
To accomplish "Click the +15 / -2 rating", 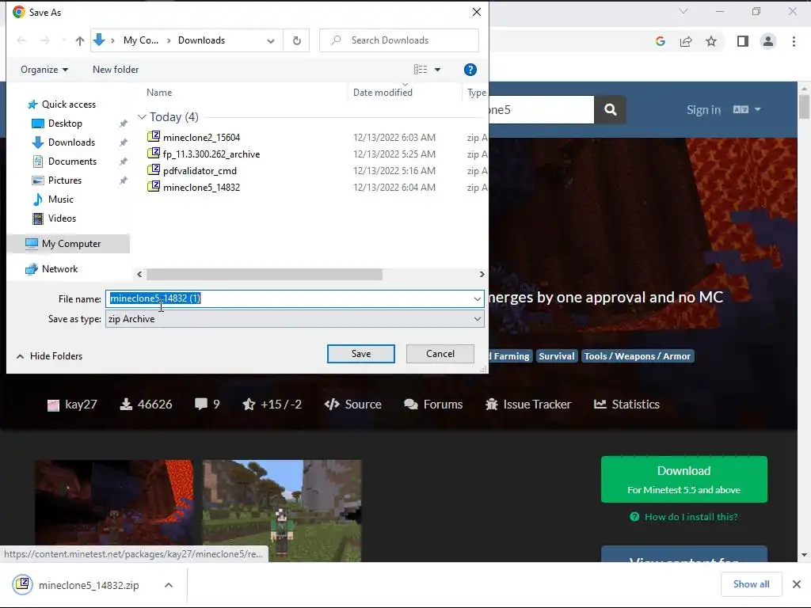I will pyautogui.click(x=272, y=405).
